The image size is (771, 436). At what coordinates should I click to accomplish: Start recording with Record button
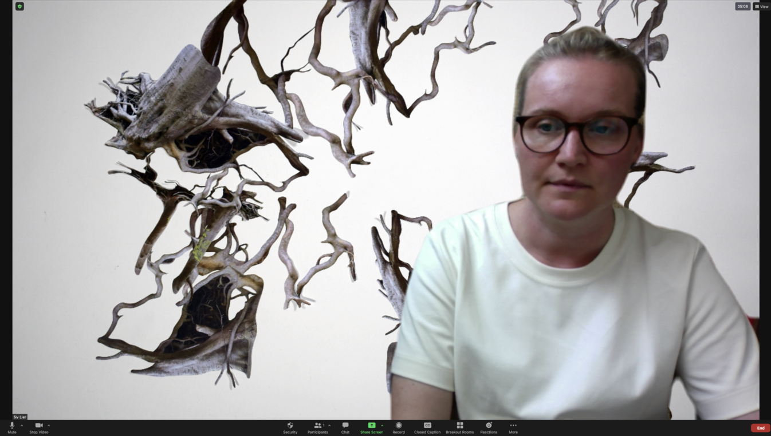click(x=399, y=427)
